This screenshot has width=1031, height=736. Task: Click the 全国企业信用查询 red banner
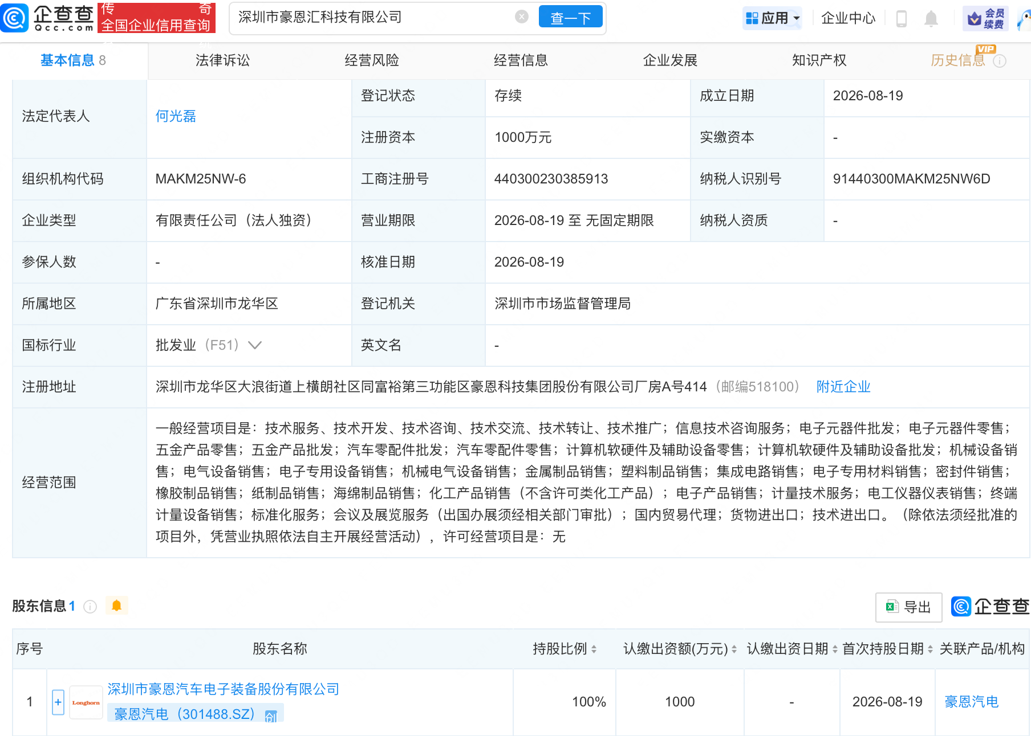(x=156, y=18)
